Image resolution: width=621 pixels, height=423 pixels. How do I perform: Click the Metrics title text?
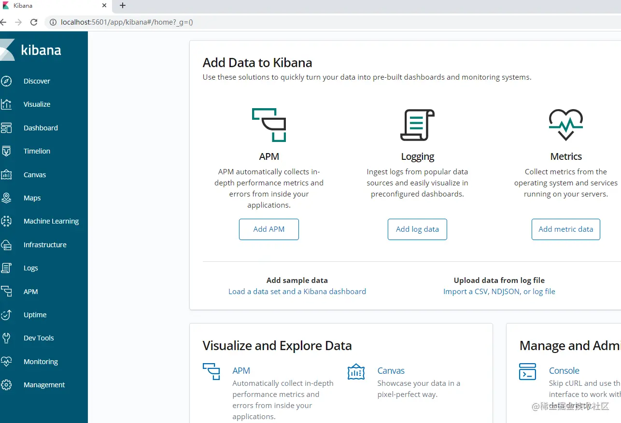(566, 156)
